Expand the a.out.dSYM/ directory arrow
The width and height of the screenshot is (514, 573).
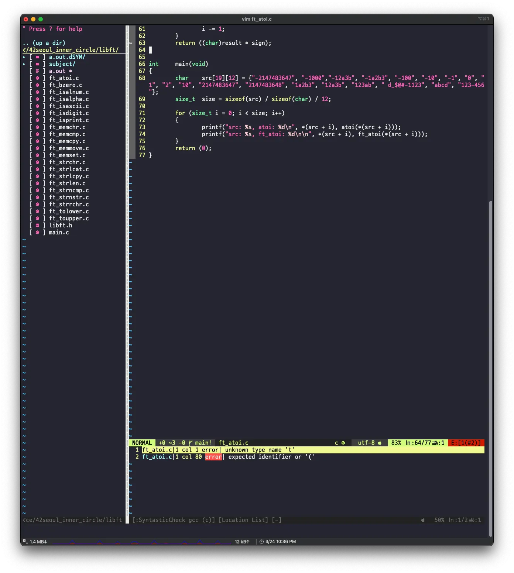tap(24, 57)
